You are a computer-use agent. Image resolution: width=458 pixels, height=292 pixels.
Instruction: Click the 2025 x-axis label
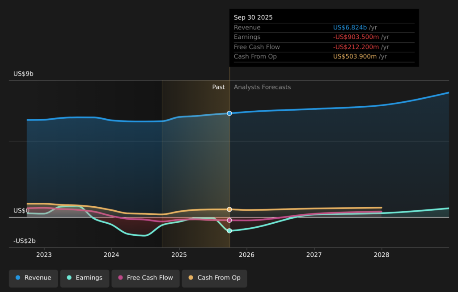point(179,255)
